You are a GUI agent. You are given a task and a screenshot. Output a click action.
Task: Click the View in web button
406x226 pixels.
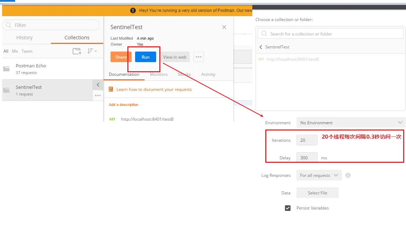pyautogui.click(x=175, y=57)
